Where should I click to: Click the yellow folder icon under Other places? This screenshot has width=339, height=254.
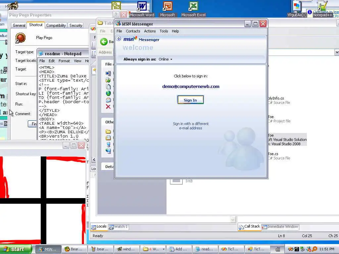pos(108,131)
